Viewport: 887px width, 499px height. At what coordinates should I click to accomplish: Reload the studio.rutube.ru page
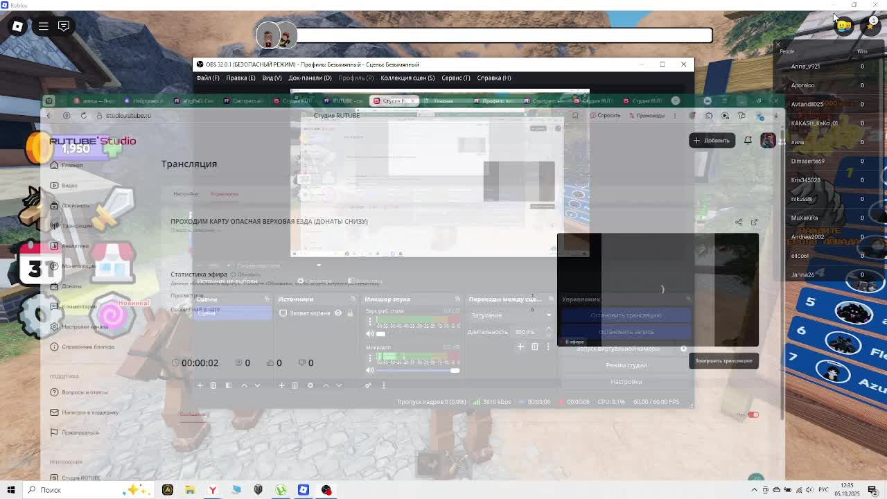click(x=84, y=116)
